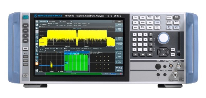Click the left arrow navigation key

tap(159, 52)
